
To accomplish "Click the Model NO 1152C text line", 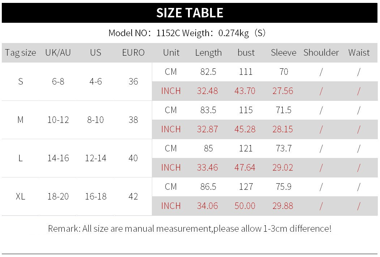I will (187, 33).
